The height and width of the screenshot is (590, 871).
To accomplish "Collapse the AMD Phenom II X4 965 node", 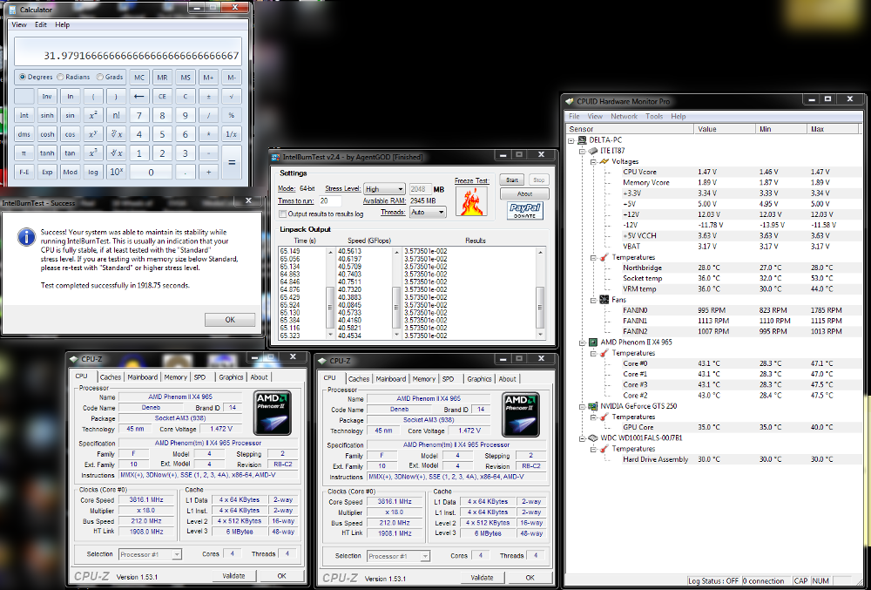I will pos(582,342).
